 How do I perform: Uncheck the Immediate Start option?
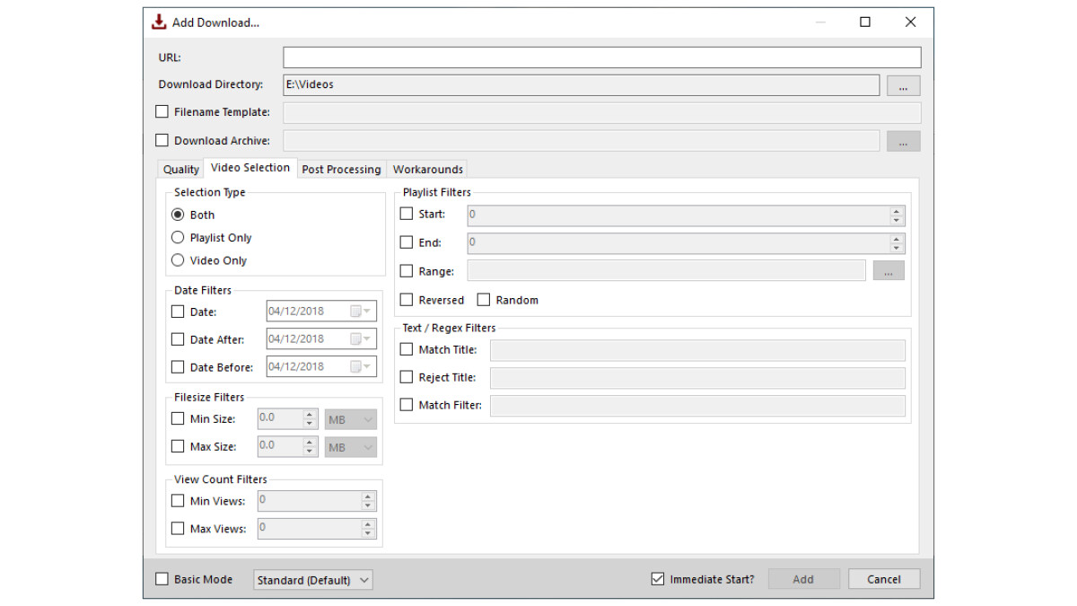tap(658, 580)
